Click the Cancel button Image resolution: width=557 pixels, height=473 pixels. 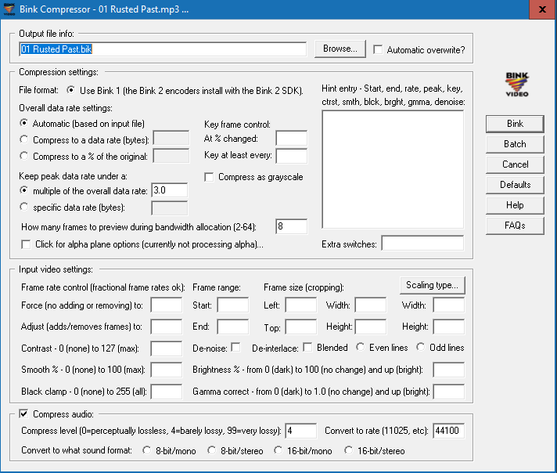point(515,164)
